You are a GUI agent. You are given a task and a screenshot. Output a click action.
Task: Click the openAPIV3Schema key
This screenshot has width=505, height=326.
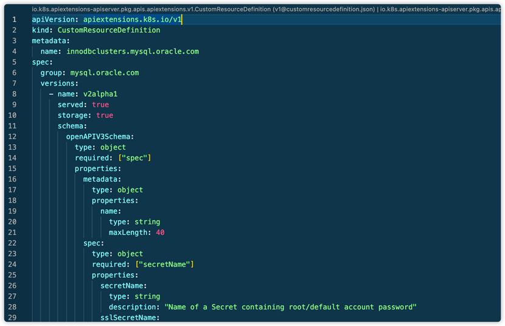tap(100, 136)
